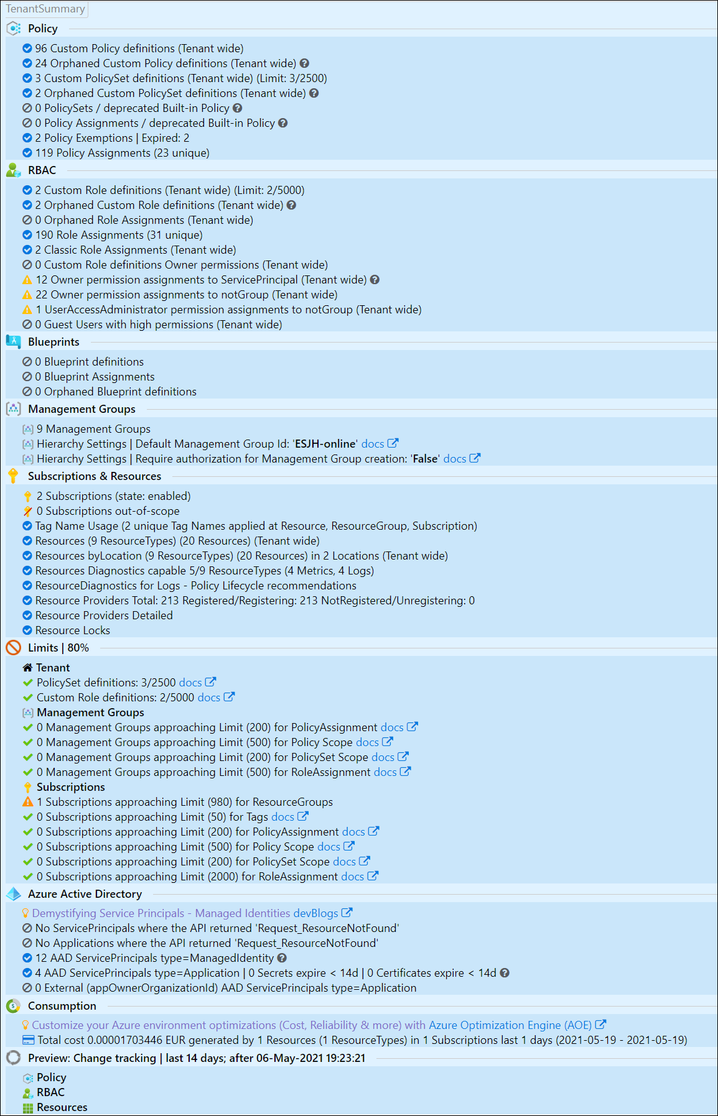Open RBAC under Change tracking
The height and width of the screenshot is (1116, 718).
point(51,1092)
